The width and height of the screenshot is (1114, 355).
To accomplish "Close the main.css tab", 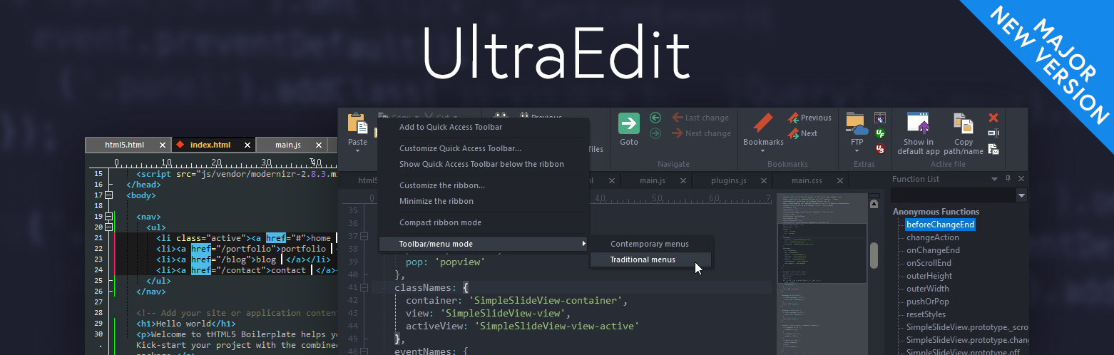I will coord(840,181).
